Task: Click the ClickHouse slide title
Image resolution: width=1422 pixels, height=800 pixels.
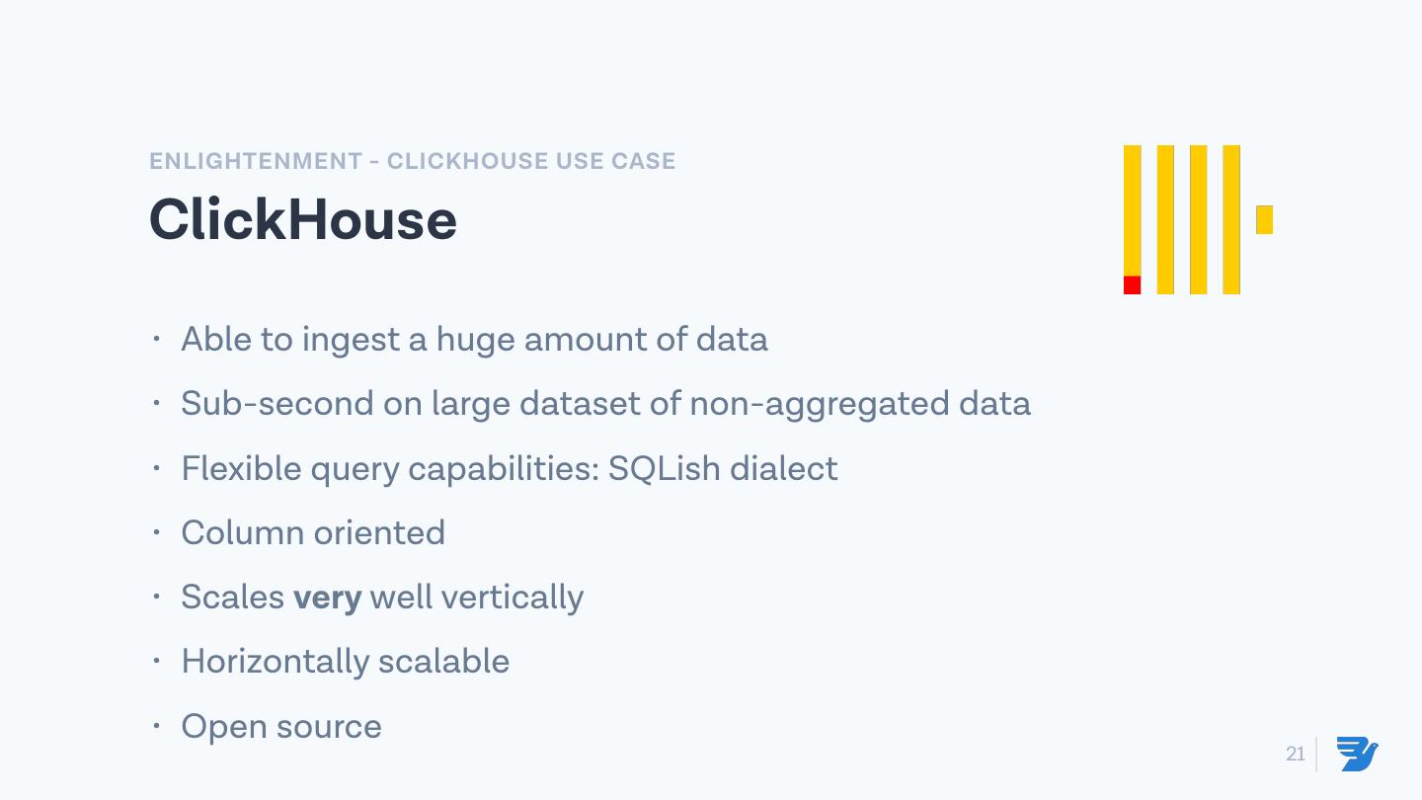Action: click(303, 219)
